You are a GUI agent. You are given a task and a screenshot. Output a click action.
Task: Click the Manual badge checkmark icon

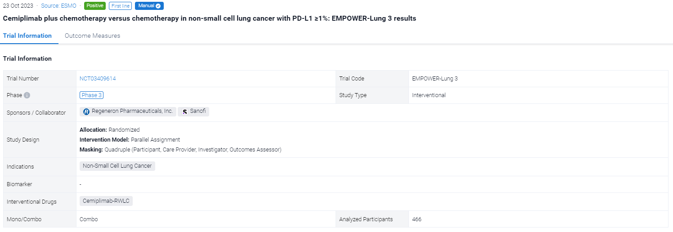(158, 6)
